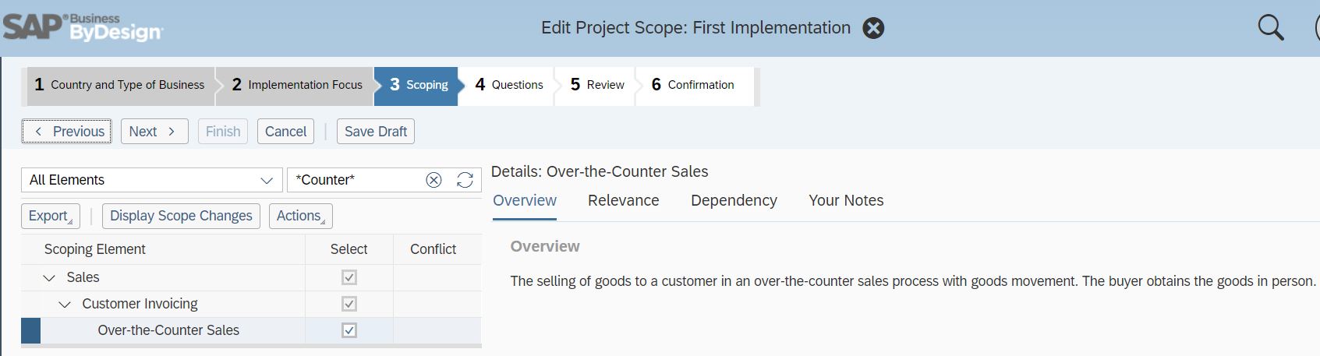Jump to step 4 Questions
1320x356 pixels.
pos(509,85)
